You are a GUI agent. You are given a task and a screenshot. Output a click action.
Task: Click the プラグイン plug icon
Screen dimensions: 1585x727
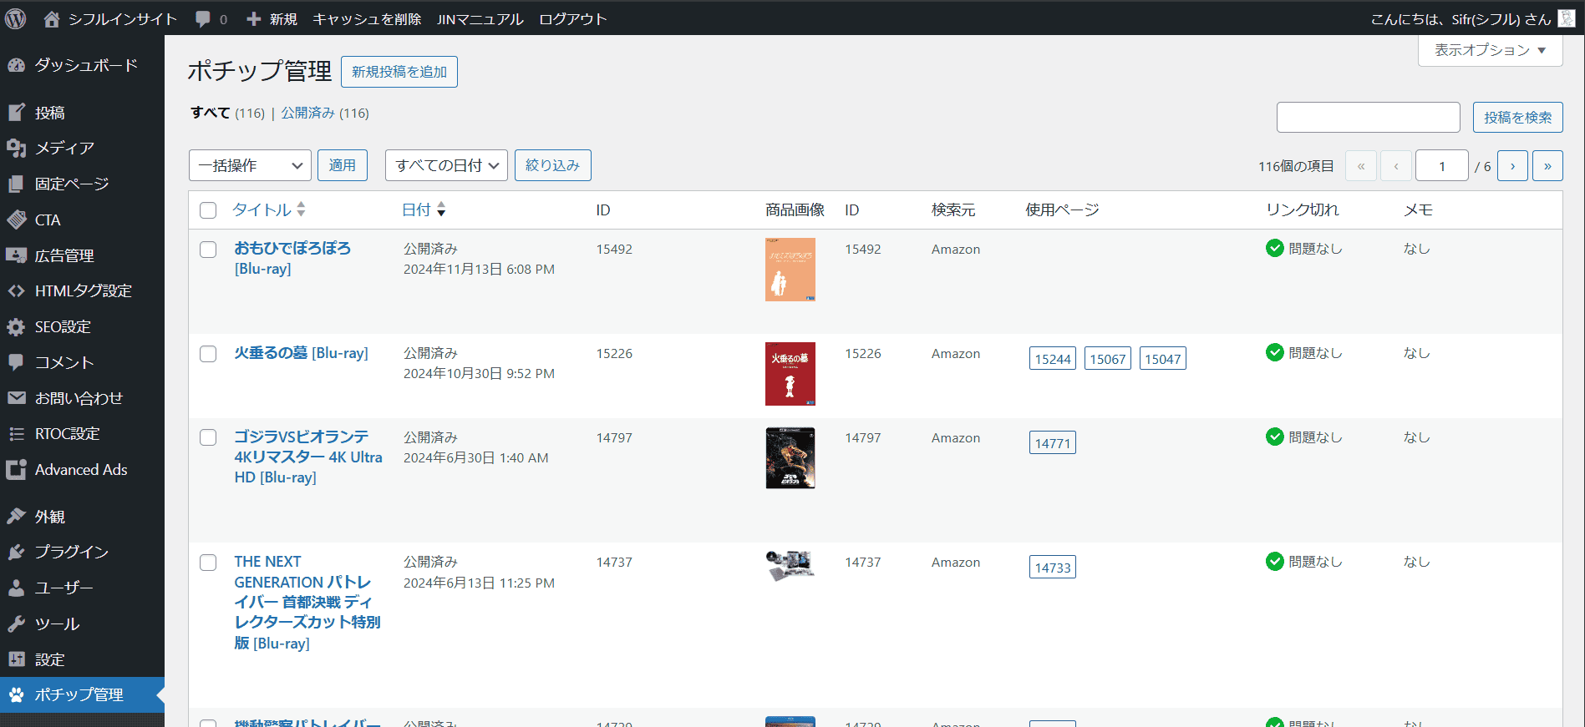16,552
